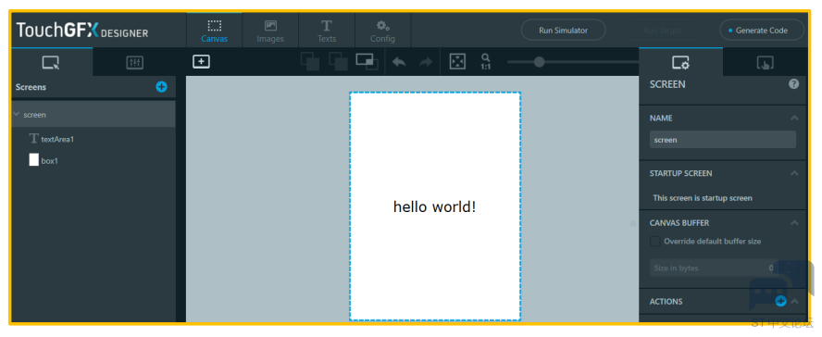This screenshot has width=822, height=337.
Task: Select the hello world! text on canvas
Action: [434, 207]
